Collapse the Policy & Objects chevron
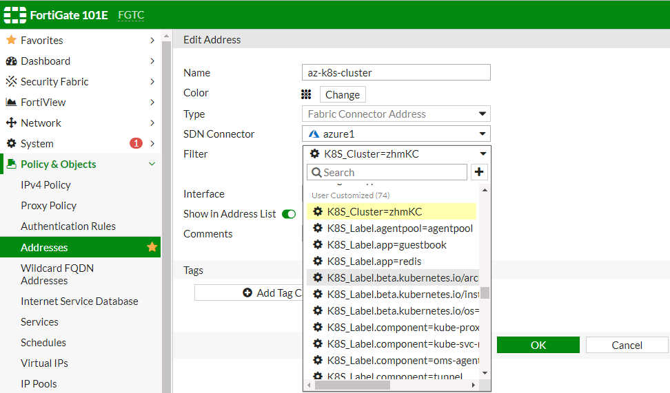 pyautogui.click(x=152, y=164)
